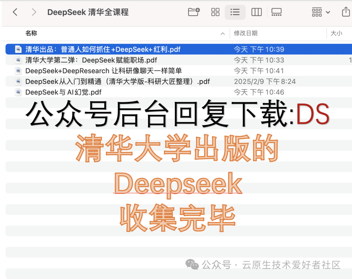The image size is (352, 279).
Task: Click the date 今天 下午10:33
Action: coord(259,60)
